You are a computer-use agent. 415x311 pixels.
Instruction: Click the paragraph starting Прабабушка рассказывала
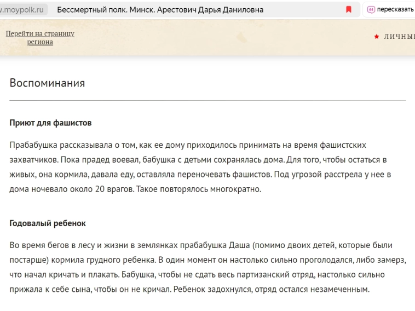click(200, 167)
